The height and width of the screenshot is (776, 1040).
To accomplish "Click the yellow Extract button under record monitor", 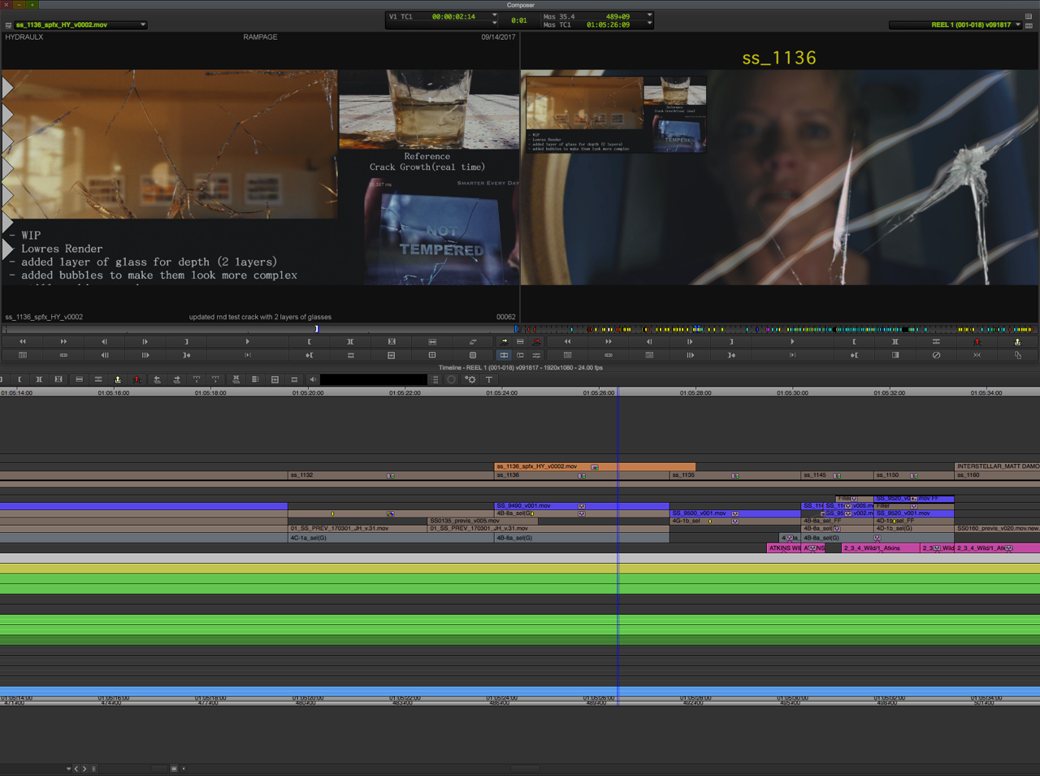I will click(x=1017, y=341).
